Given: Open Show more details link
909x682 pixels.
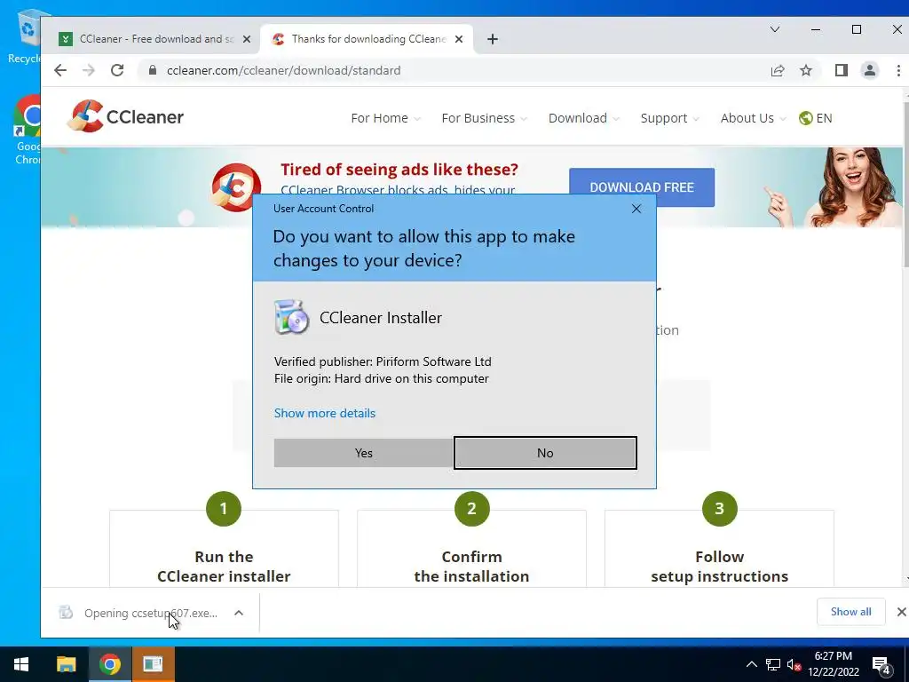Looking at the screenshot, I should pyautogui.click(x=325, y=413).
